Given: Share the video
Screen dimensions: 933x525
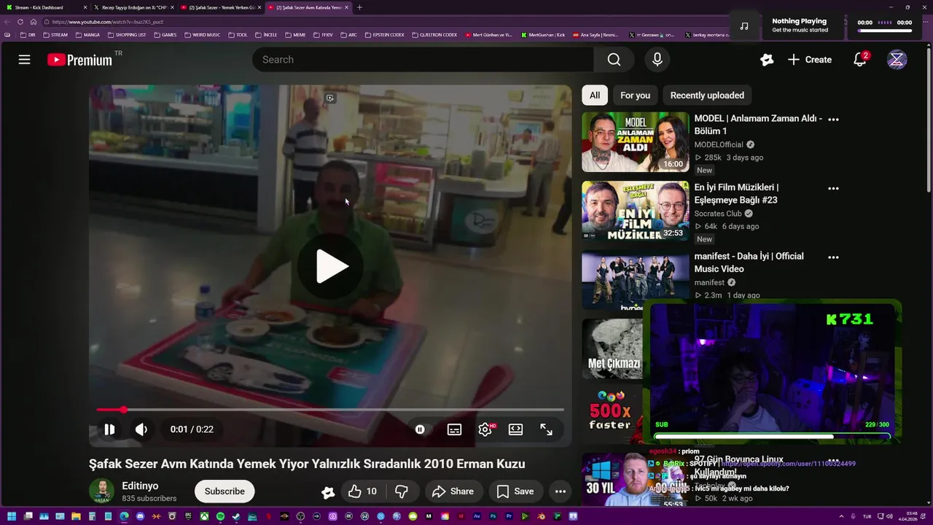Looking at the screenshot, I should point(453,491).
